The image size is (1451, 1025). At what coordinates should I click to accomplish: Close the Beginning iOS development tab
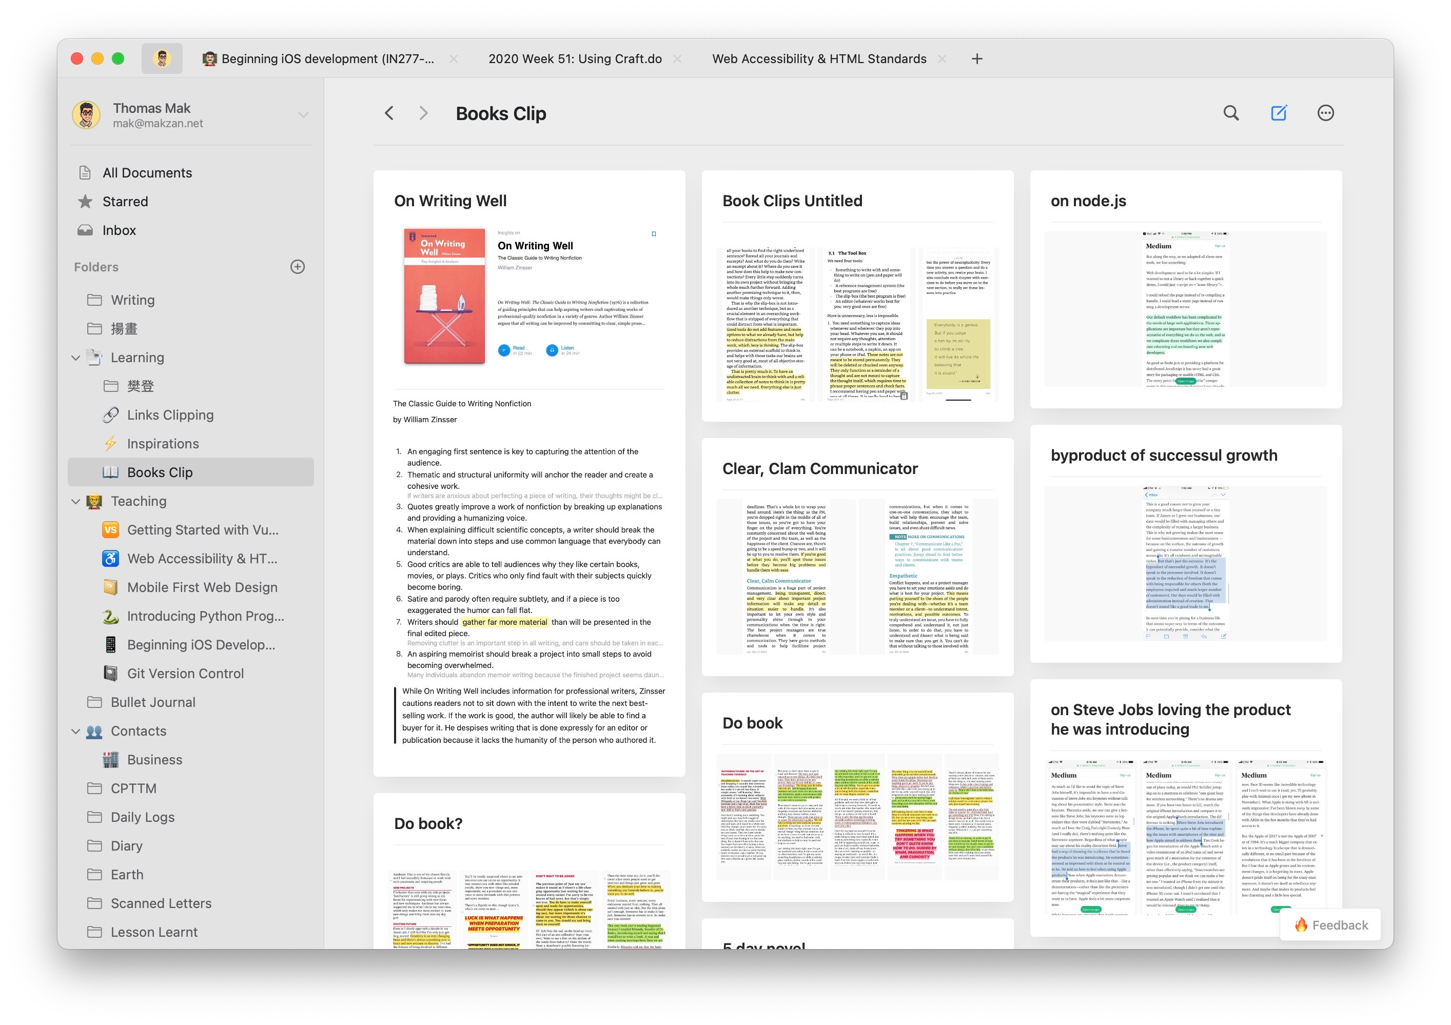pos(453,59)
